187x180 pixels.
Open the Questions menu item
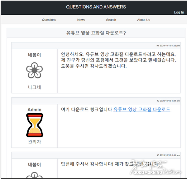49,20
